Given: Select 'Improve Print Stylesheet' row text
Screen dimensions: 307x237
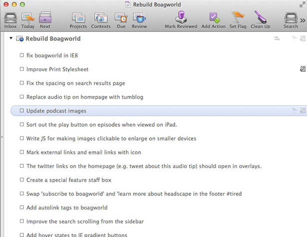Looking at the screenshot, I should point(57,69).
